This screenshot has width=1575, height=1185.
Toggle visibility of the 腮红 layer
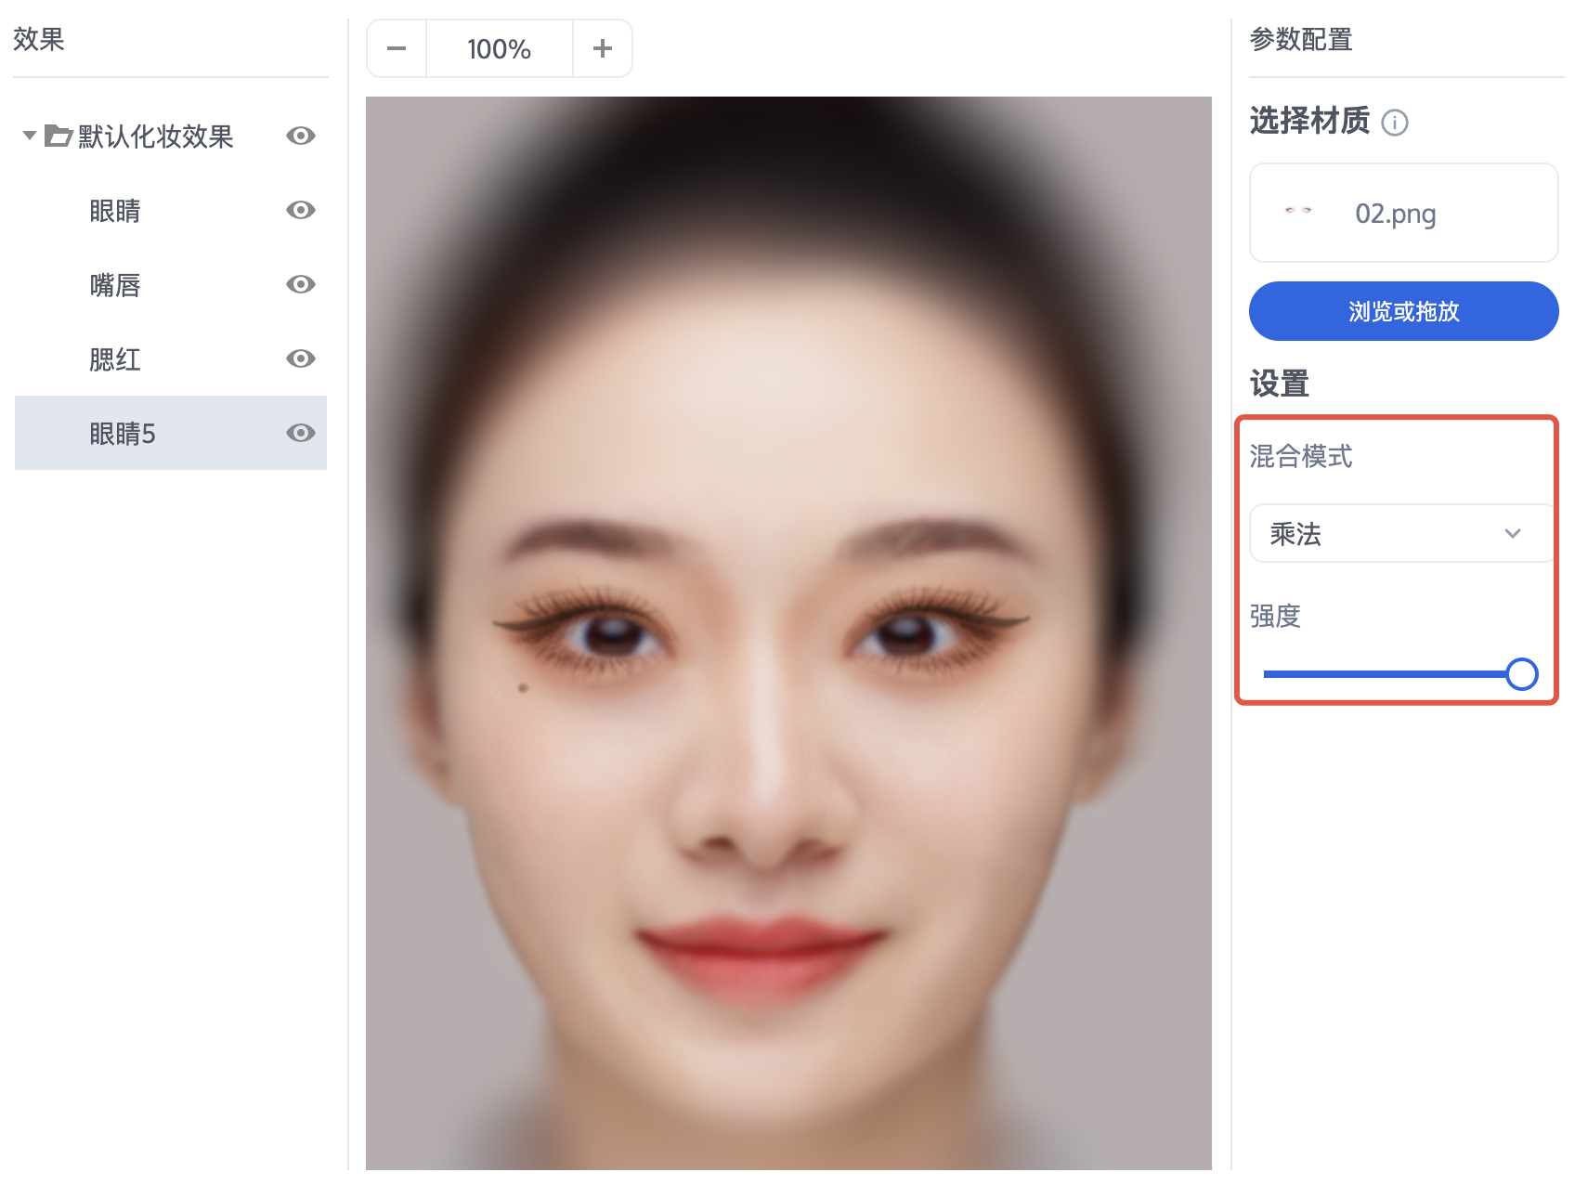pyautogui.click(x=301, y=358)
